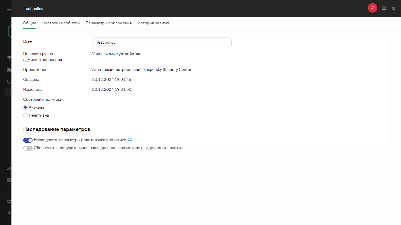Enable forced inheritance for child policies
The height and width of the screenshot is (225, 401).
(28, 148)
